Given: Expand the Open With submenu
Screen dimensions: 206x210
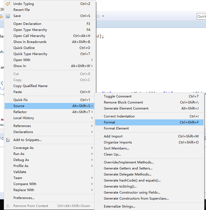Looking at the screenshot, I should [x=50, y=60].
